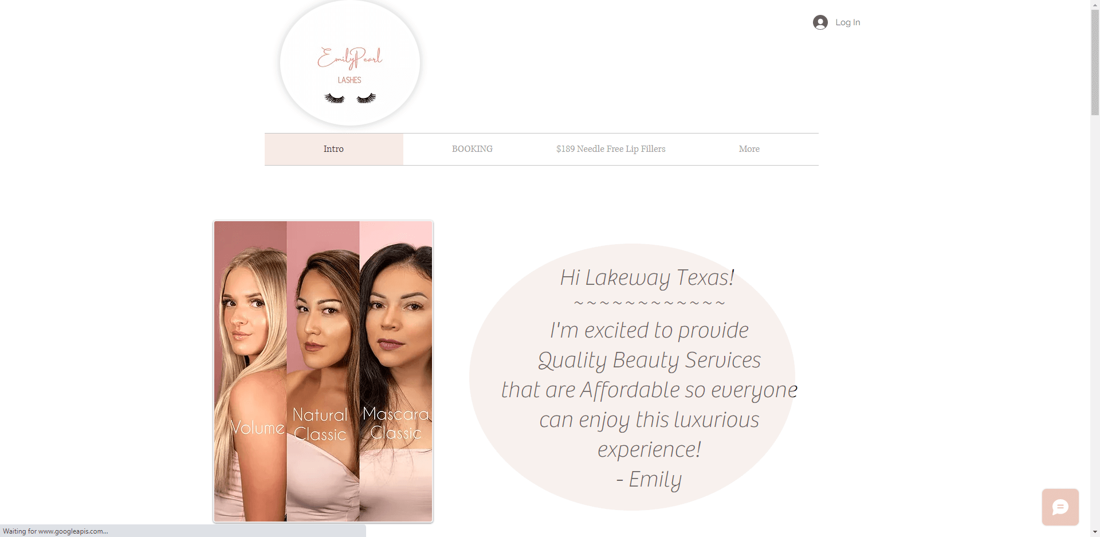Click the Log In link
Viewport: 1100px width, 537px height.
(847, 22)
